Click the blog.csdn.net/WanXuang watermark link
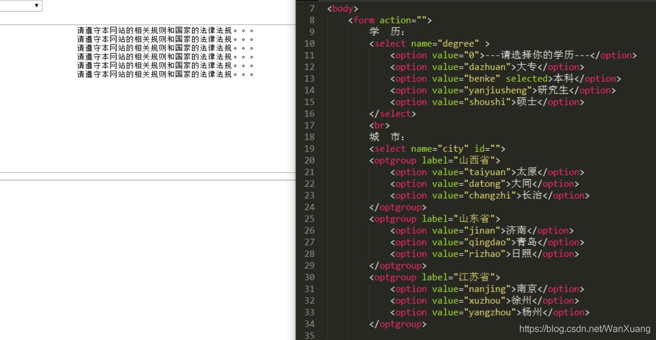Image resolution: width=656 pixels, height=340 pixels. (x=584, y=329)
